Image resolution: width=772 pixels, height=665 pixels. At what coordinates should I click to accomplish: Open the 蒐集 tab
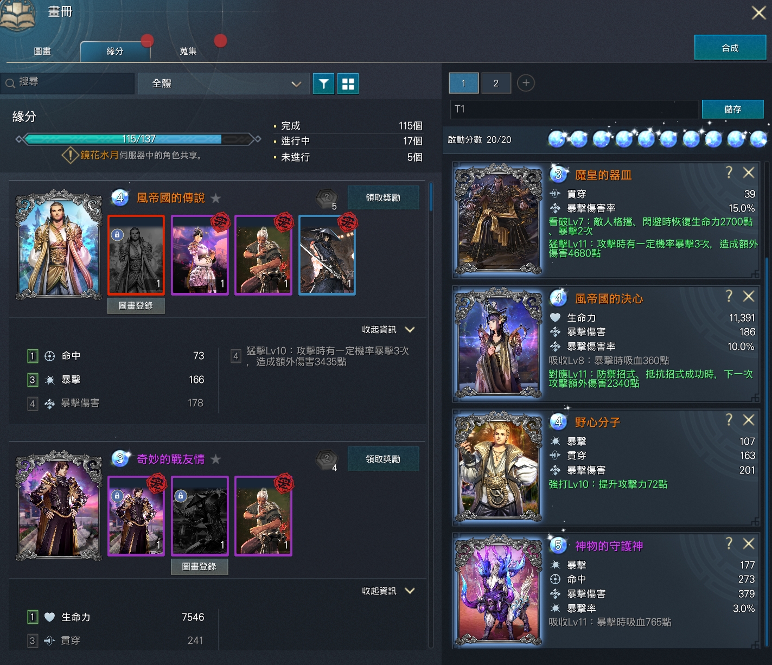click(x=188, y=52)
